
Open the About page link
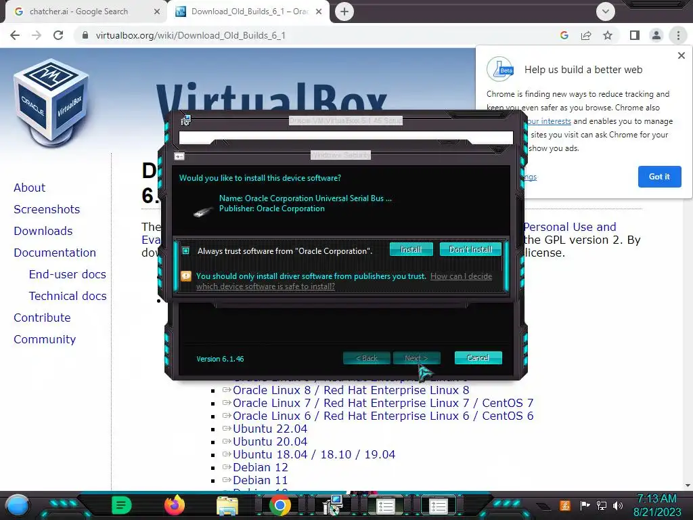pyautogui.click(x=29, y=188)
